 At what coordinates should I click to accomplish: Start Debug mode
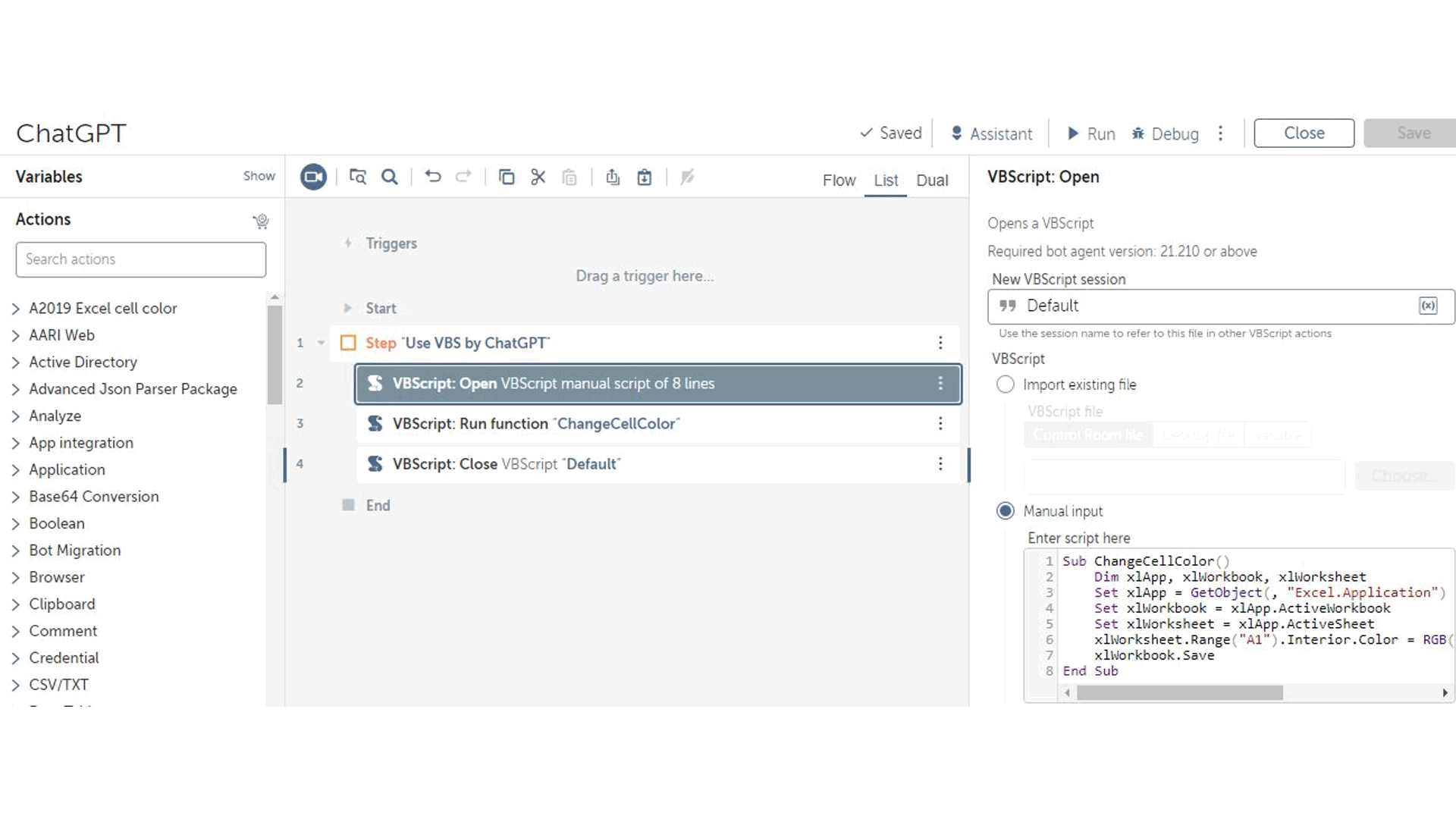[1165, 133]
